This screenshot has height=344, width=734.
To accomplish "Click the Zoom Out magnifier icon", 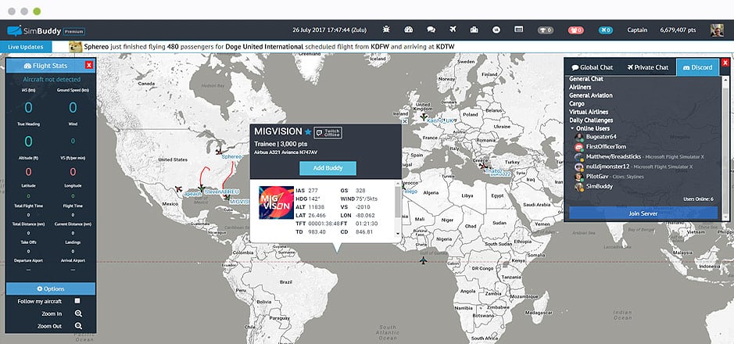I will [79, 326].
